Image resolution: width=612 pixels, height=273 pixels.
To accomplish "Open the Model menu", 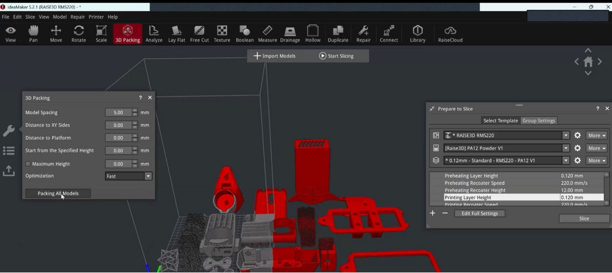I will tap(60, 17).
